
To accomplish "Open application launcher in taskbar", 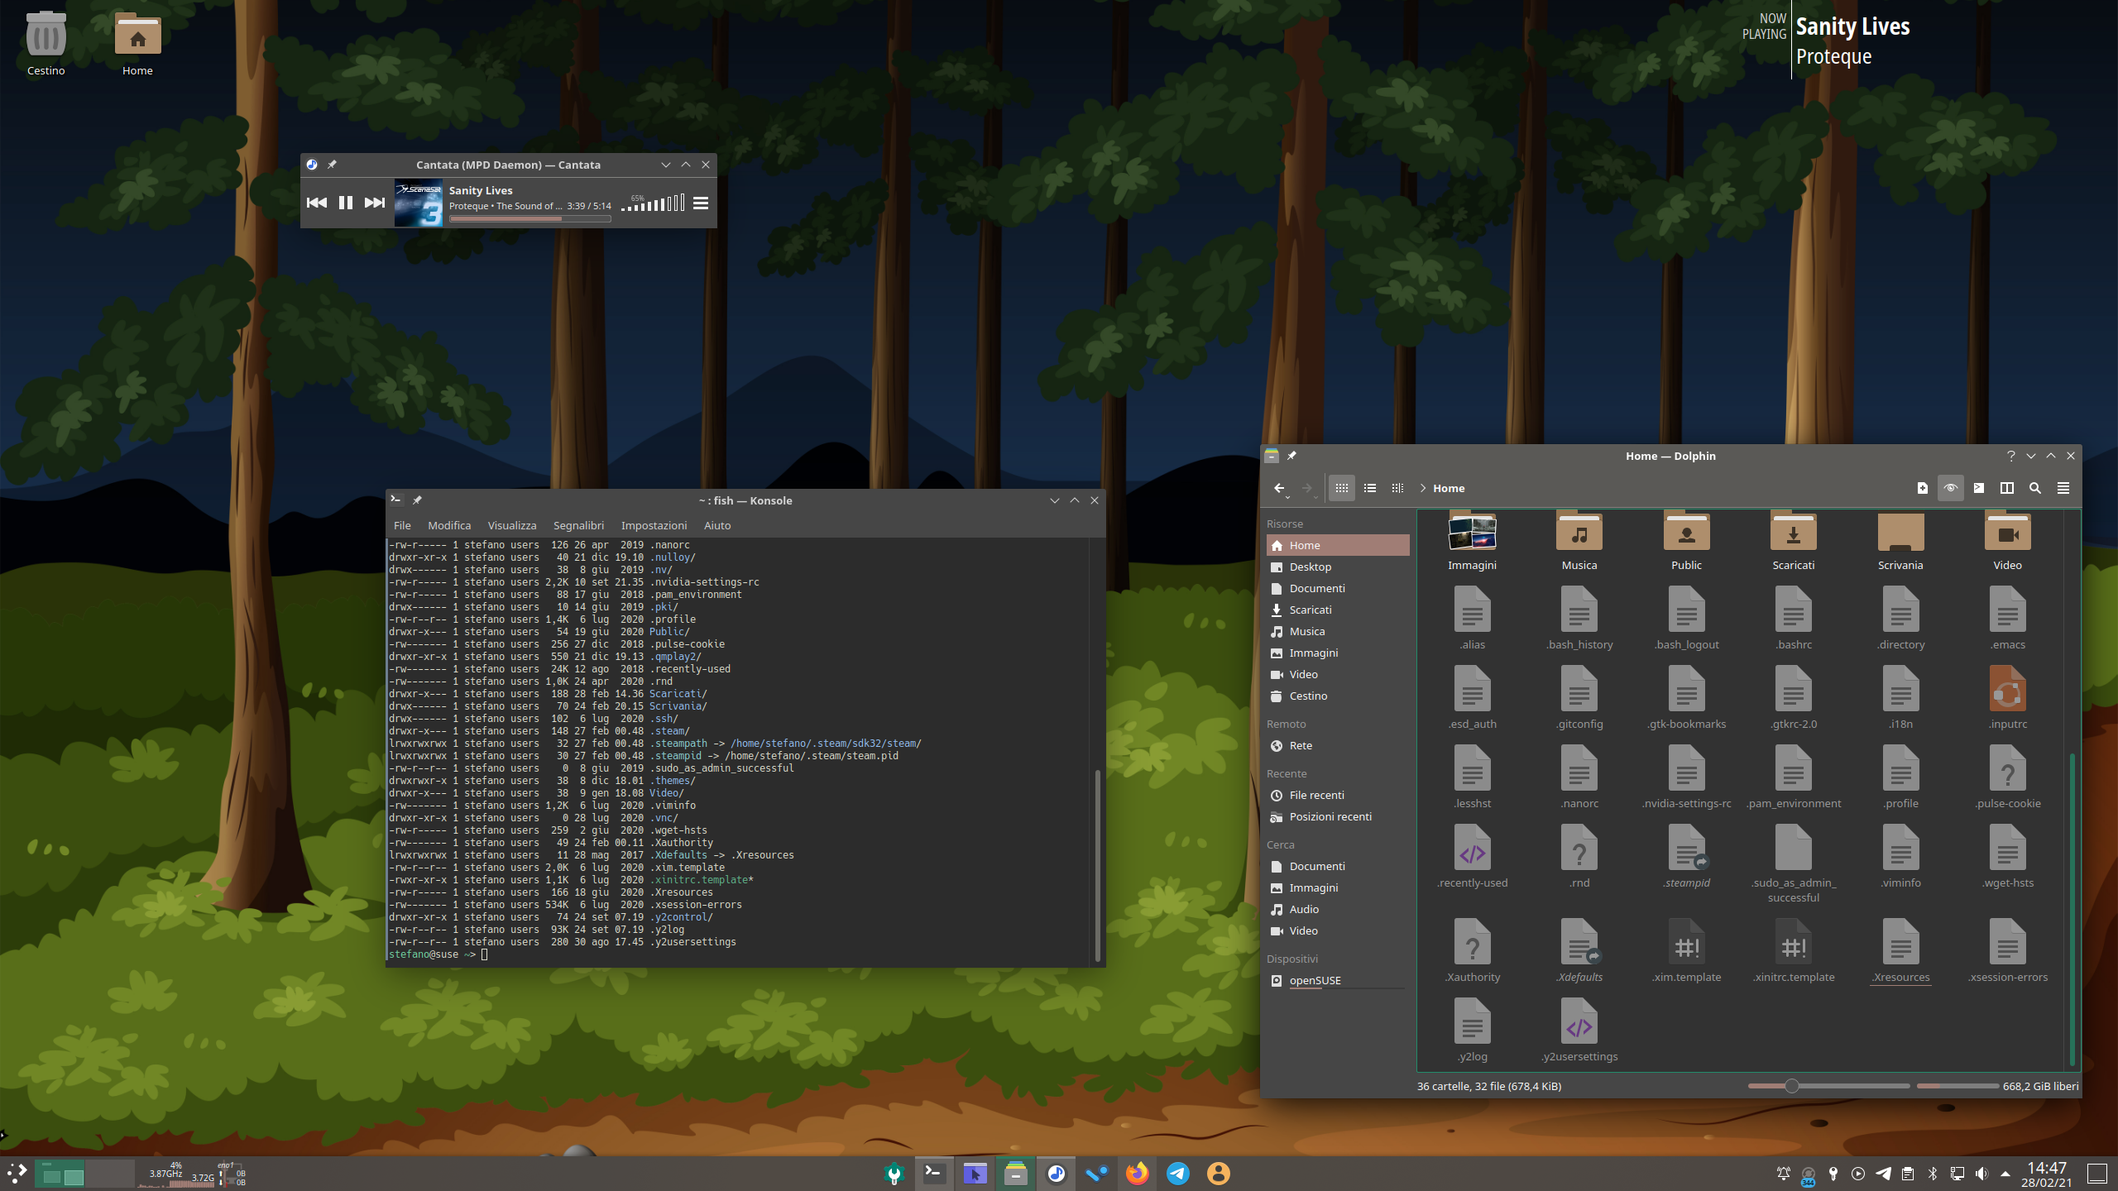I will [x=17, y=1173].
